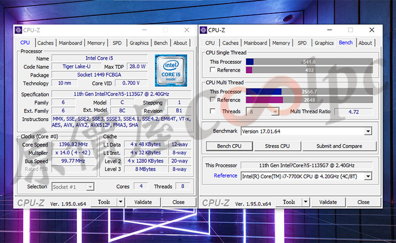Open SPD tab in left window
The width and height of the screenshot is (396, 243).
tap(117, 43)
